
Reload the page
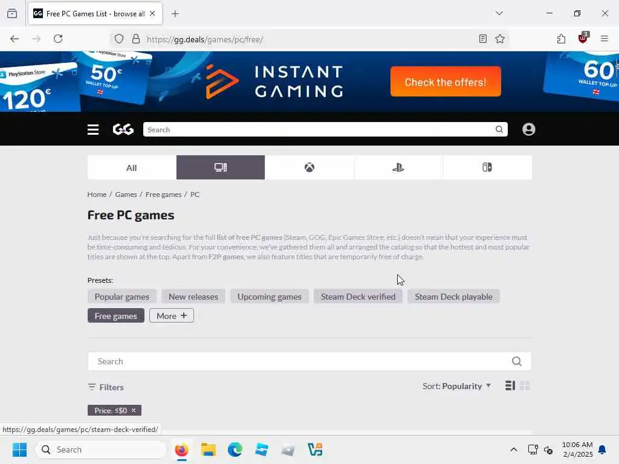58,39
